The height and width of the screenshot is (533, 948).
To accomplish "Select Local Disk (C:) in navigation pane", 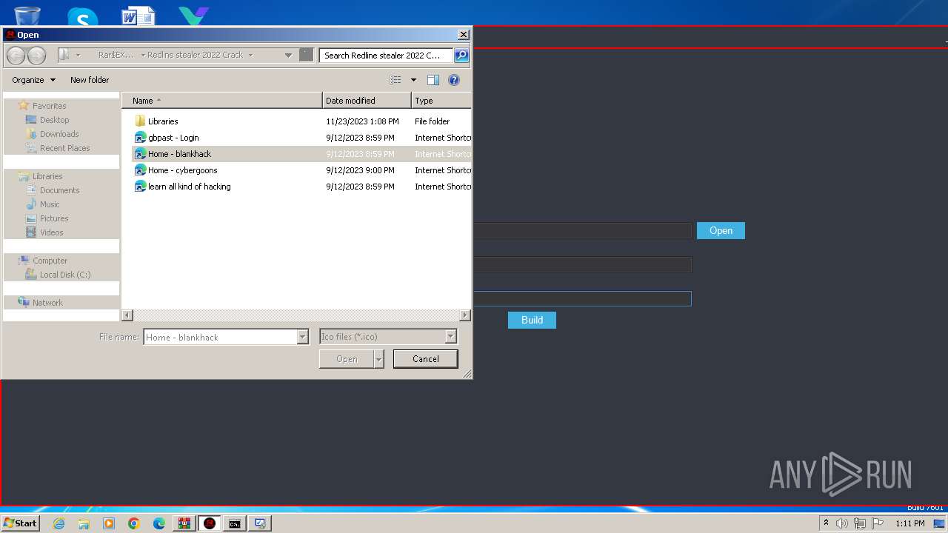I will point(64,275).
